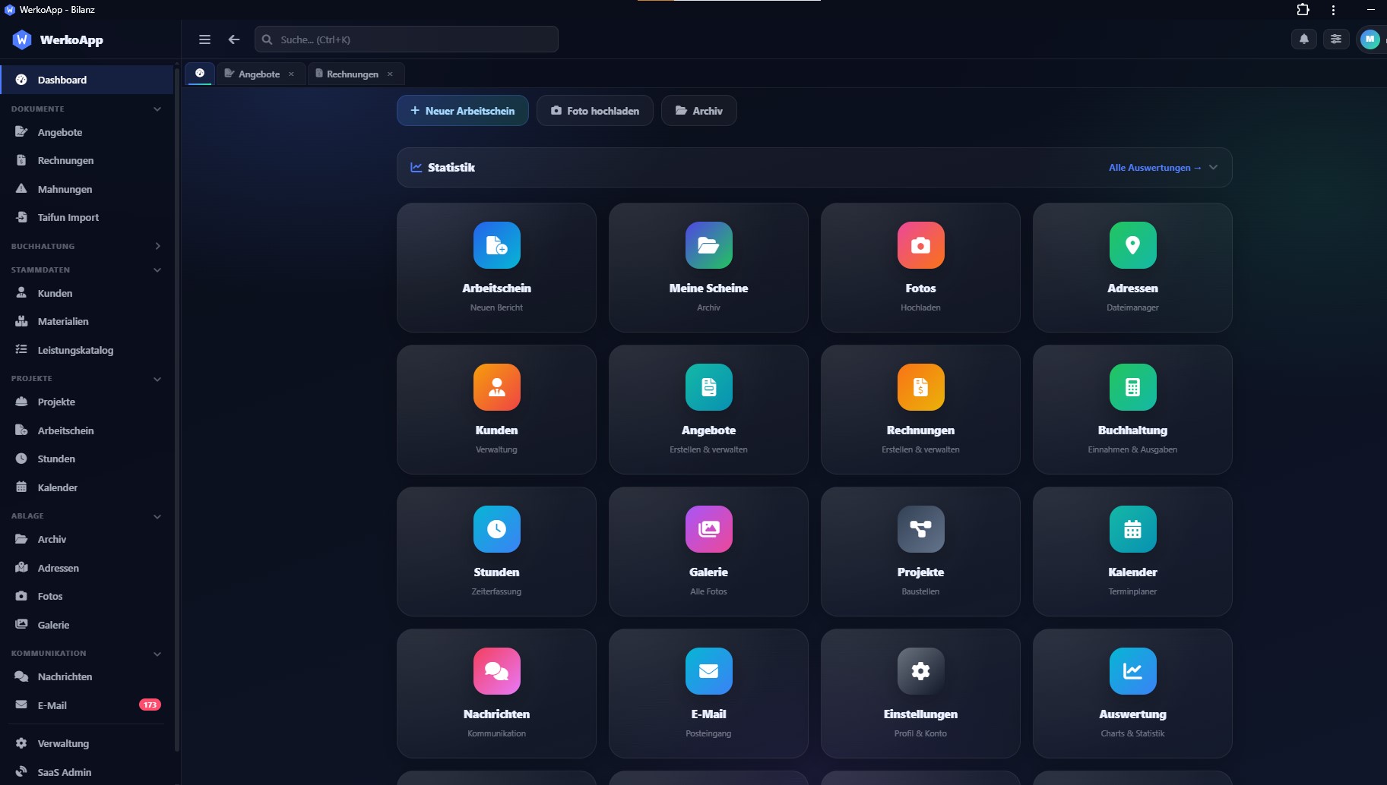This screenshot has height=785, width=1387.
Task: Collapse the Projekte sidebar section
Action: (x=157, y=379)
